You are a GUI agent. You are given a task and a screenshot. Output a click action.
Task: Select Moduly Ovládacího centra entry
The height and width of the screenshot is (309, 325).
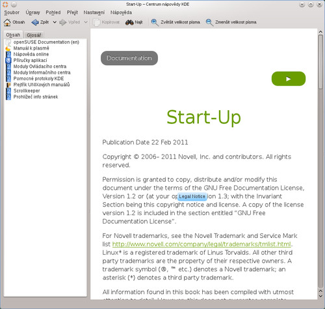[40, 66]
